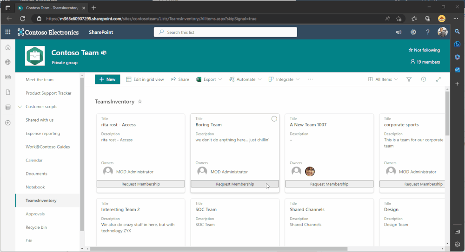Open the app launcher waffle icon
The width and height of the screenshot is (465, 252).
pos(8,32)
